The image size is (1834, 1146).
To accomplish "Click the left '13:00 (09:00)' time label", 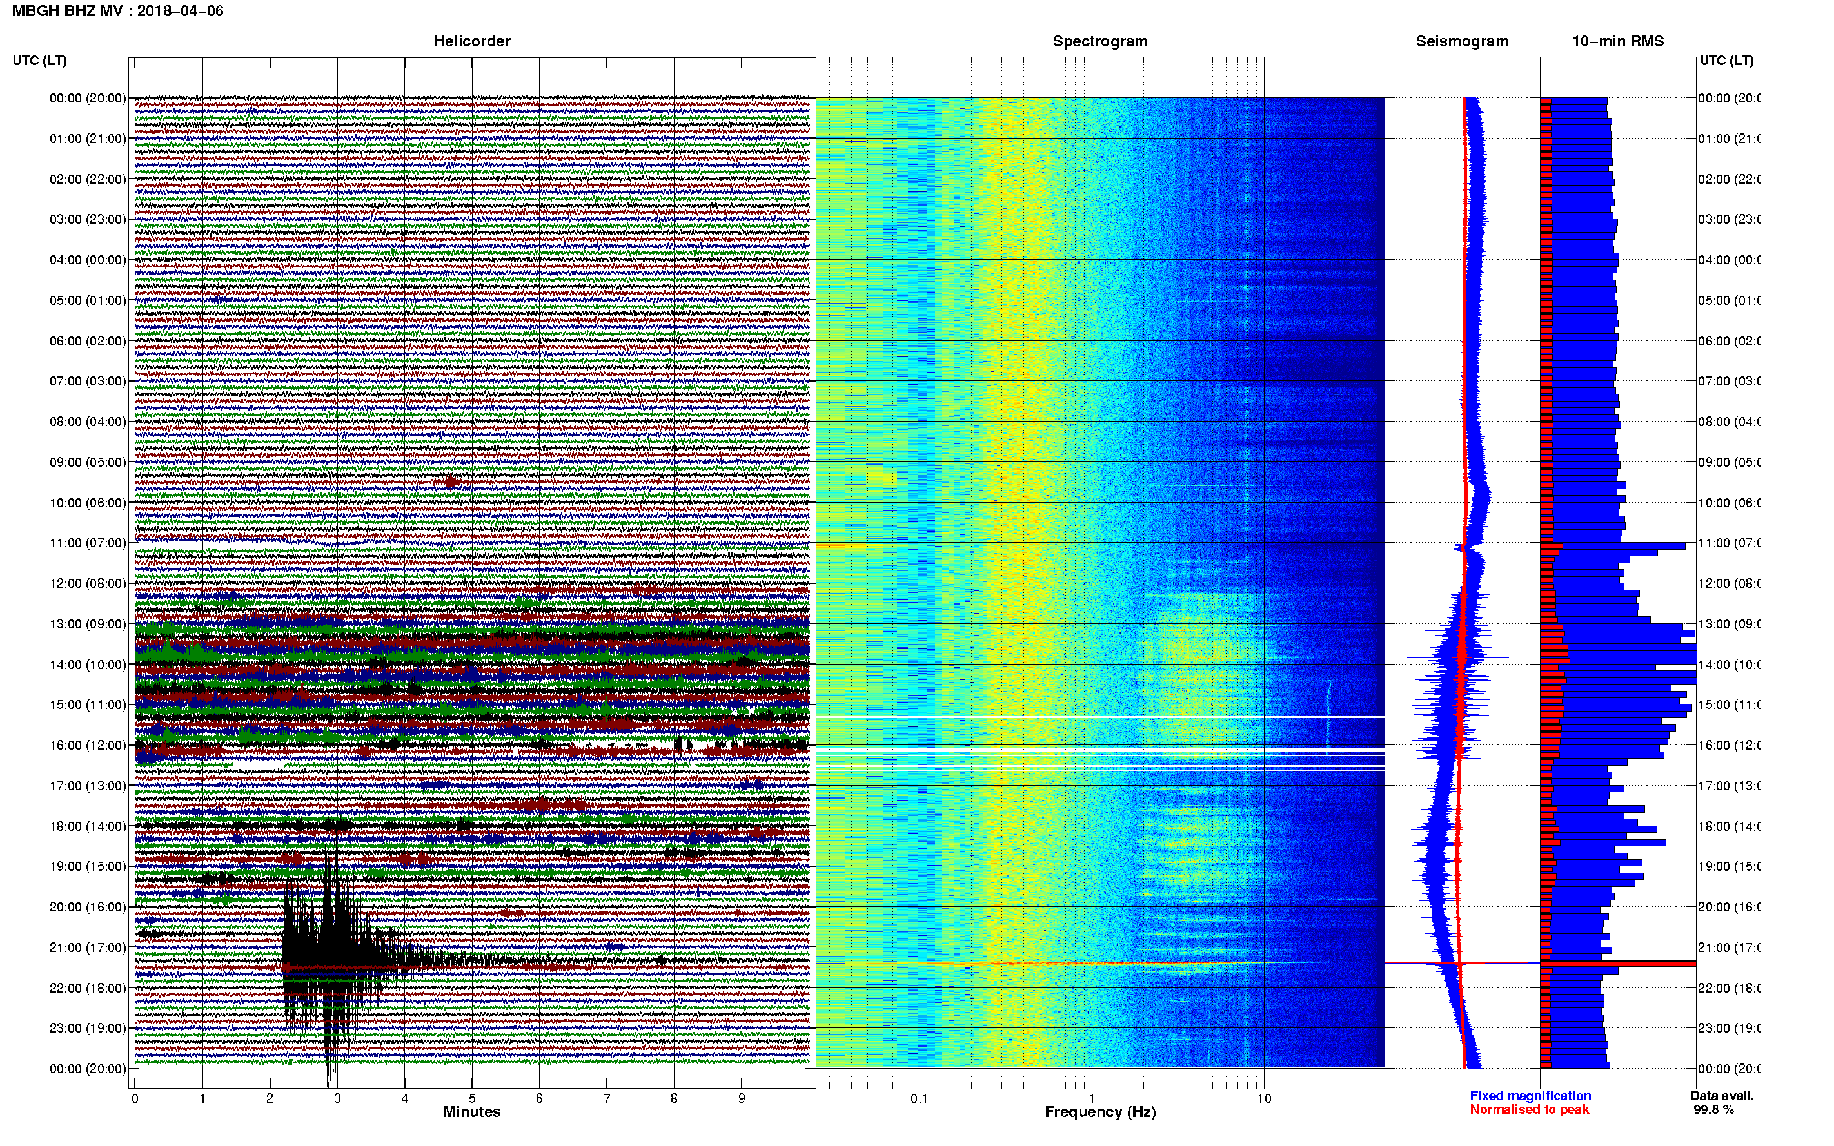I will coord(88,625).
